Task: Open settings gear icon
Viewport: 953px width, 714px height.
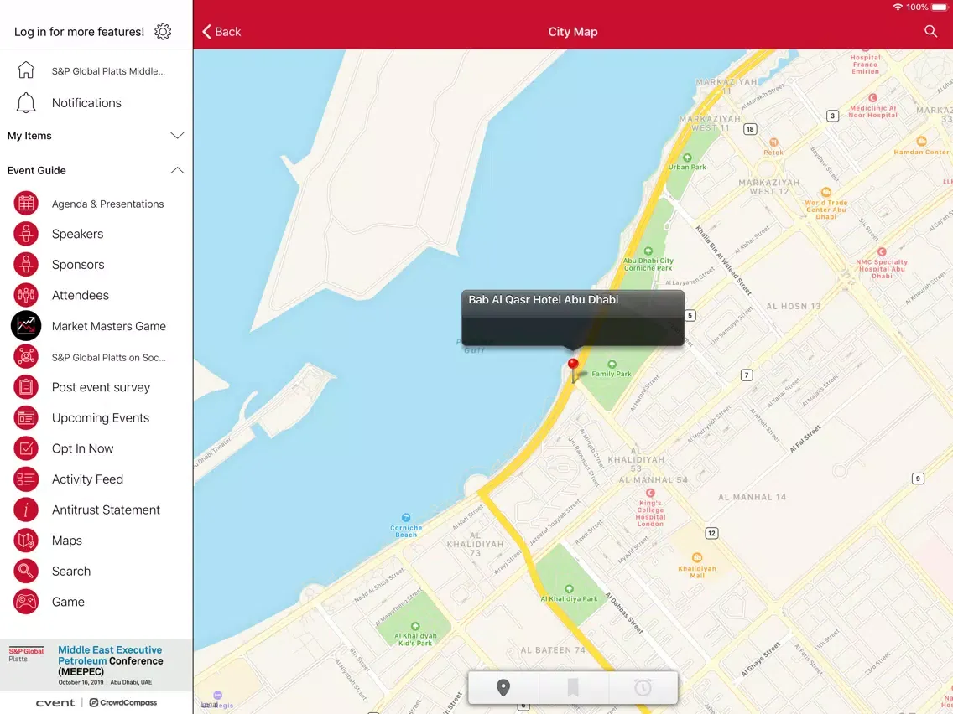Action: [163, 32]
